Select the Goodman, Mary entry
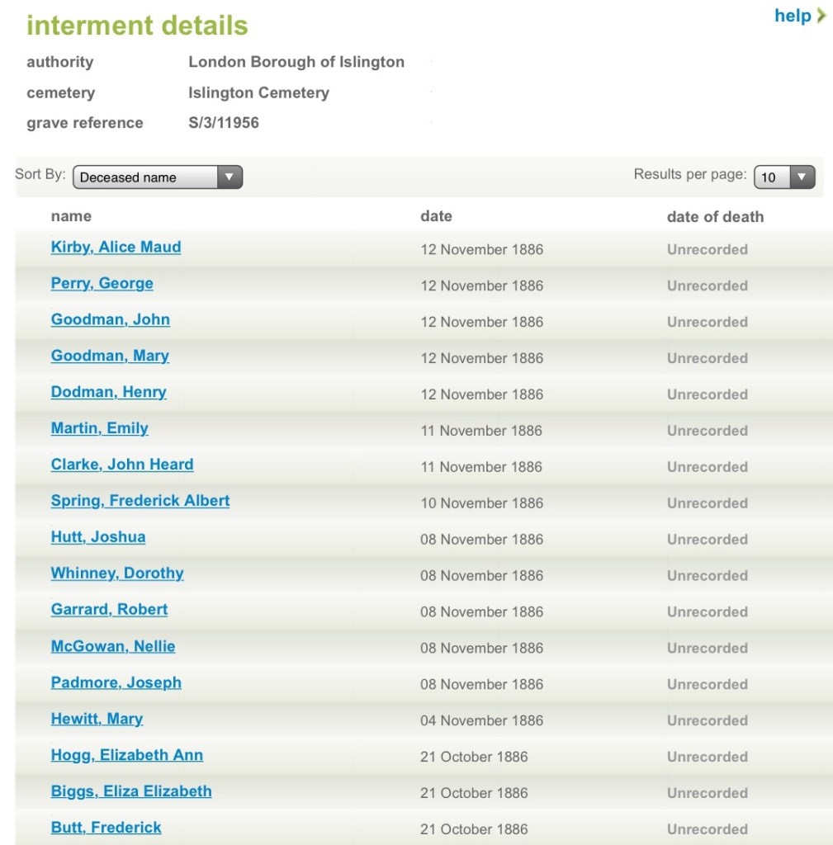The image size is (833, 845). click(x=110, y=356)
